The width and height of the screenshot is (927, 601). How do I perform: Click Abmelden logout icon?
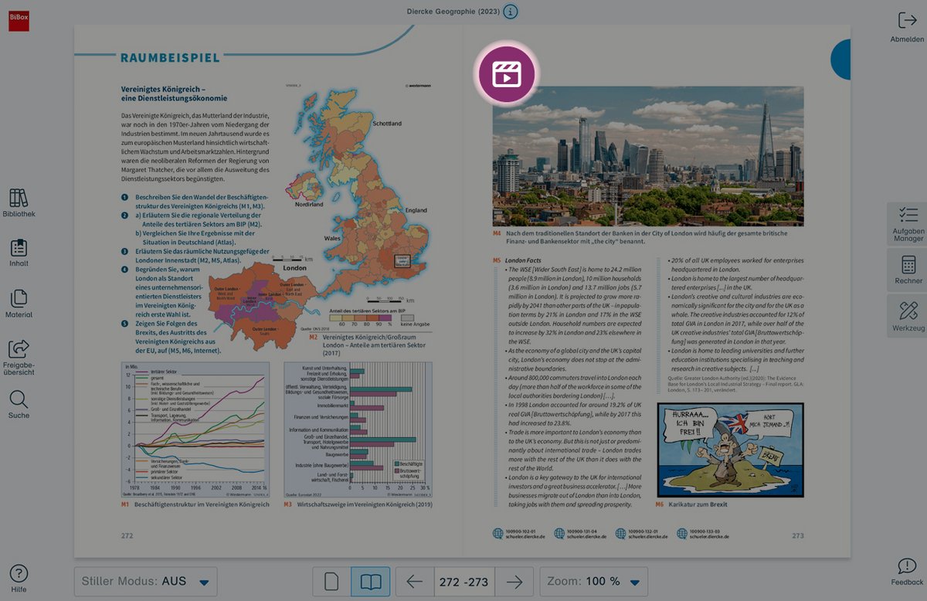click(x=906, y=27)
